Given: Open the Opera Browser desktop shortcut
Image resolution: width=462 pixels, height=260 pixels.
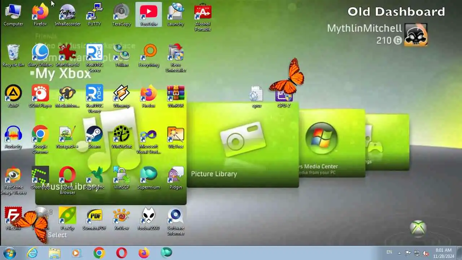Looking at the screenshot, I should (x=67, y=181).
